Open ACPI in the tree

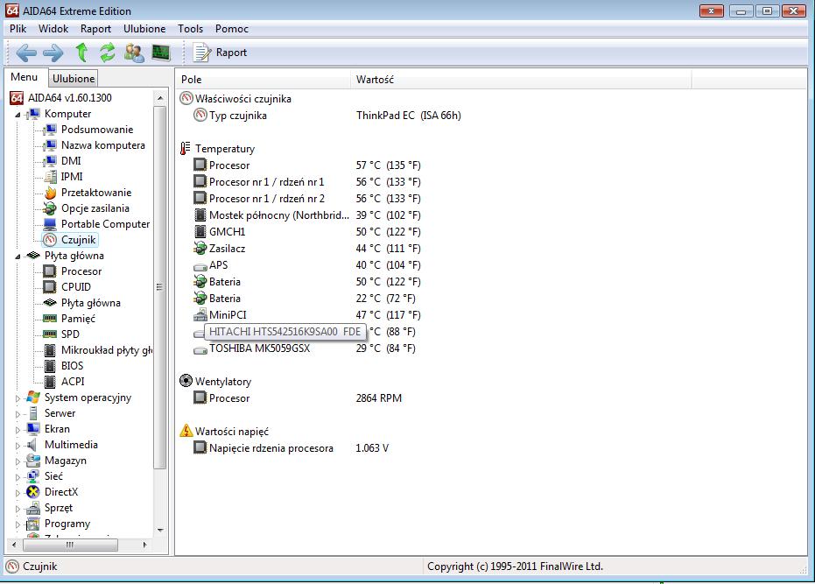73,381
